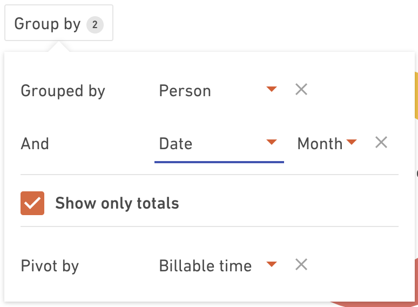Open the Date grouping dropdown field
Viewport: 418px width, 307px height.
[219, 144]
